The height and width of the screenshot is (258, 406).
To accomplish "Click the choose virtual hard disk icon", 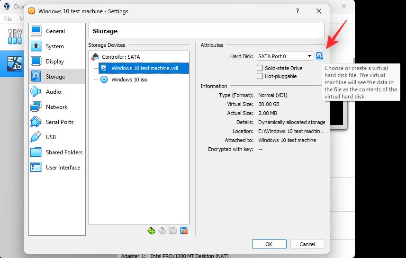I will pos(319,56).
